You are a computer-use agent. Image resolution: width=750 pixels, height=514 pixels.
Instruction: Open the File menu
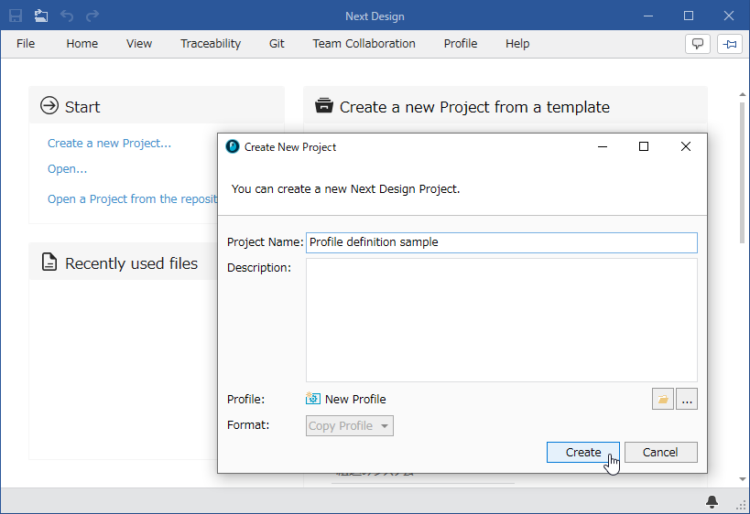[x=26, y=44]
